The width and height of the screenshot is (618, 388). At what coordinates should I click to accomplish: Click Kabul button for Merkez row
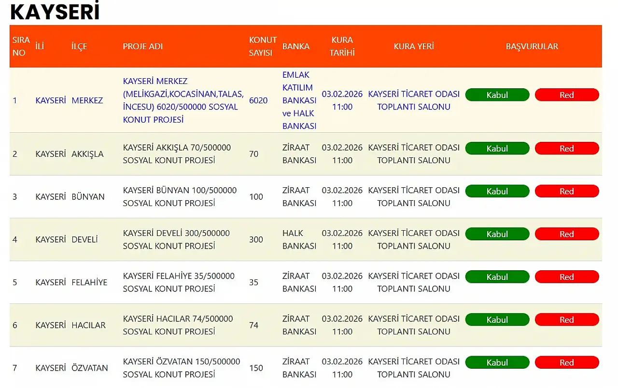click(x=497, y=95)
